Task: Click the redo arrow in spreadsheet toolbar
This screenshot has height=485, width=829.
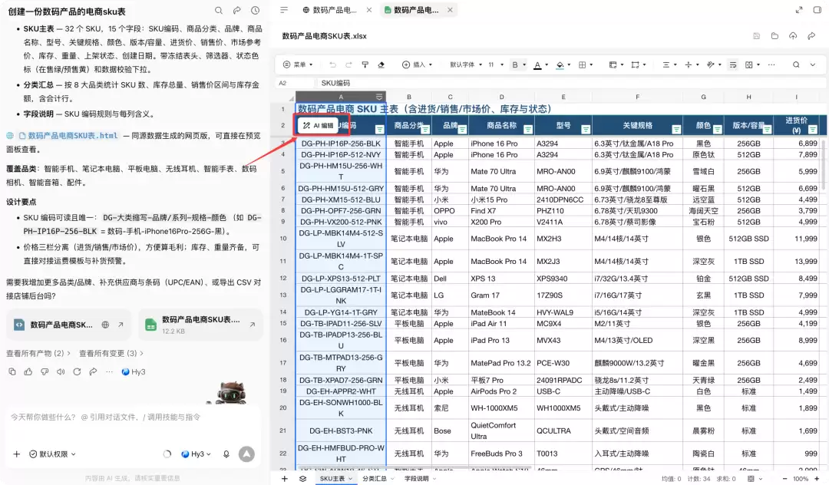Action: tap(348, 64)
